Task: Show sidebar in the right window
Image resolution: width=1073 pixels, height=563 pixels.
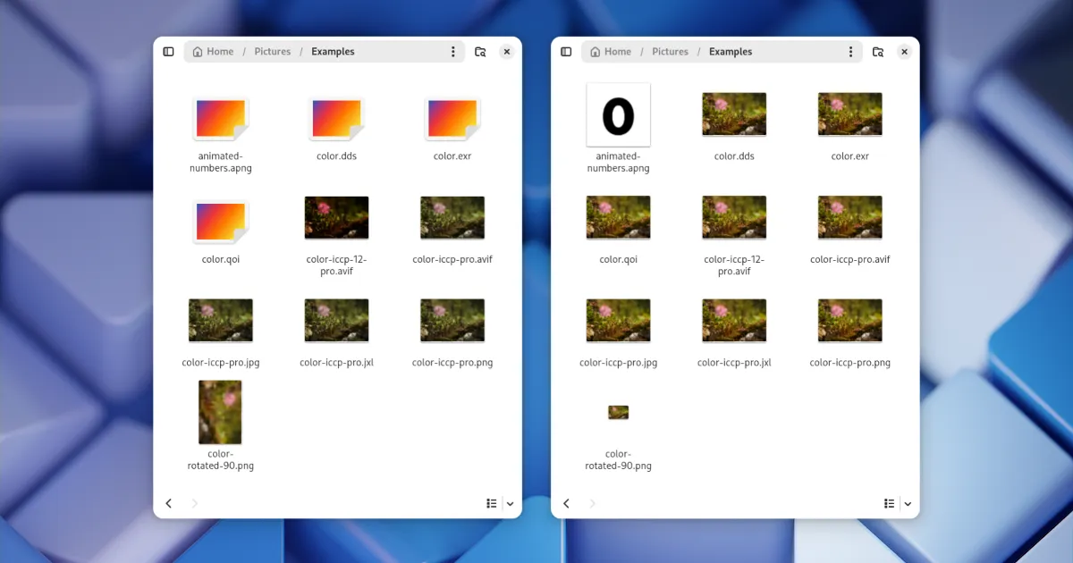Action: coord(566,52)
